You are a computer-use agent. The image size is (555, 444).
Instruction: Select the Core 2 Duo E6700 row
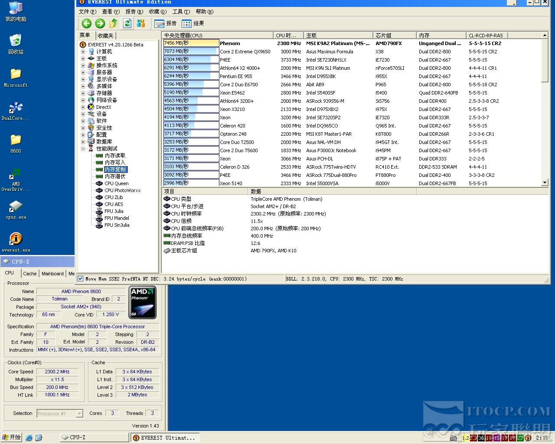coord(352,85)
